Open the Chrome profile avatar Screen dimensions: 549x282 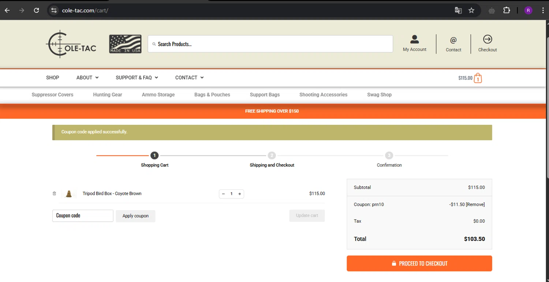pos(528,10)
